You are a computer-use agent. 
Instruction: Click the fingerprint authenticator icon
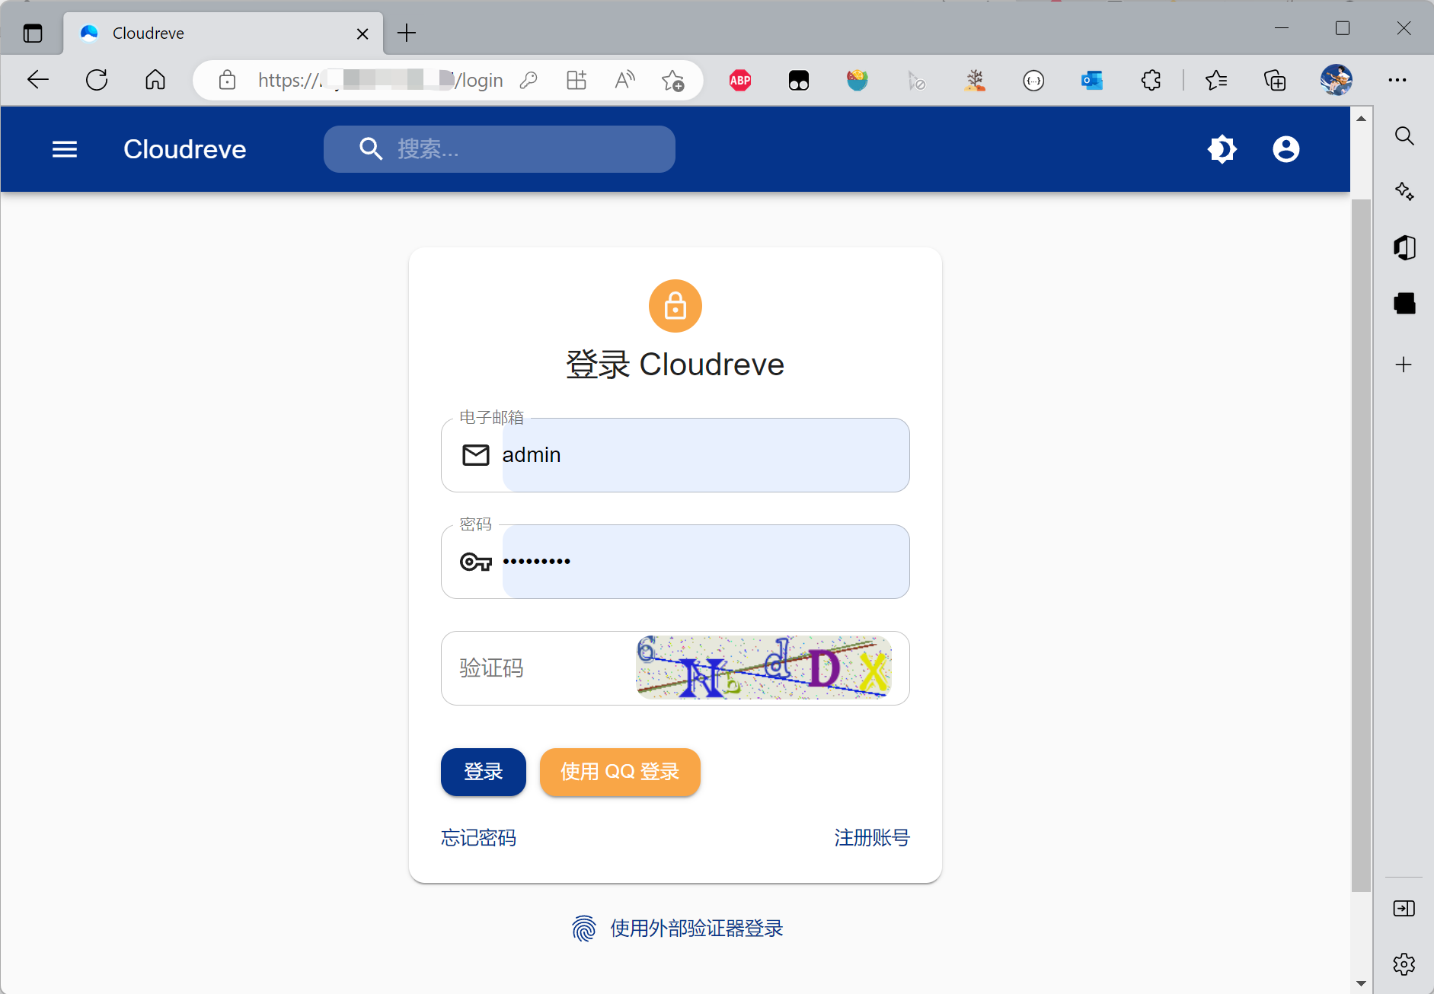click(584, 929)
